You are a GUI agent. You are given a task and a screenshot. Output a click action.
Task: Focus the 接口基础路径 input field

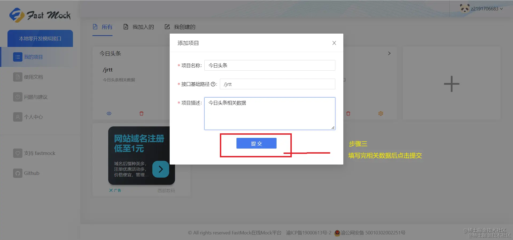(277, 84)
